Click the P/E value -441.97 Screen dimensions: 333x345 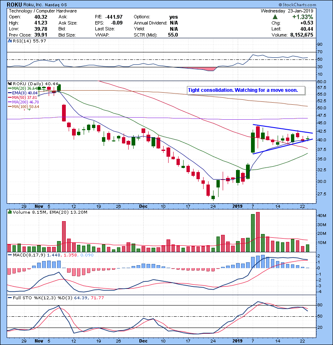coord(114,17)
